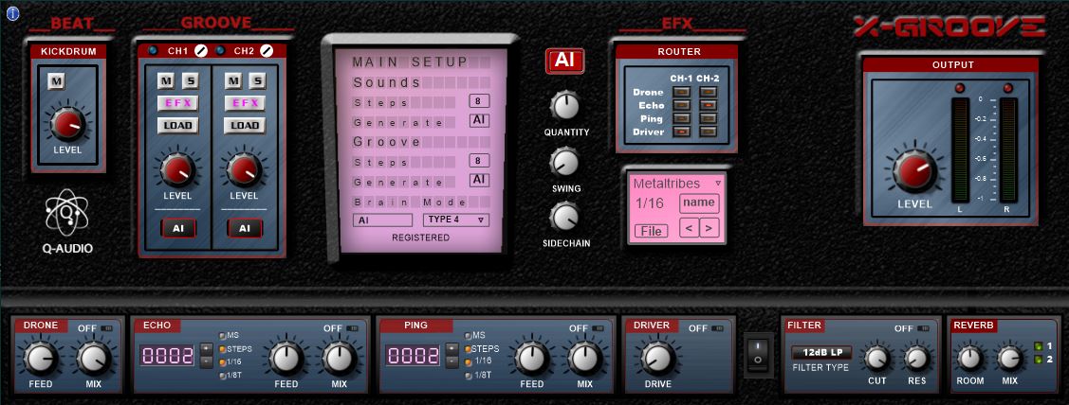Toggle the Echo OFF switch
Image resolution: width=1069 pixels, height=405 pixels.
[x=353, y=328]
